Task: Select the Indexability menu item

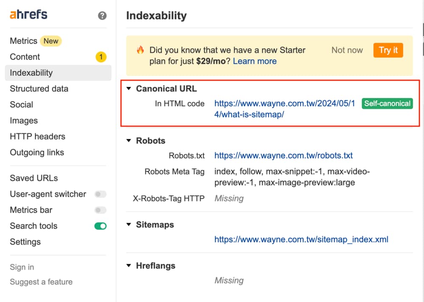Action: (x=58, y=73)
